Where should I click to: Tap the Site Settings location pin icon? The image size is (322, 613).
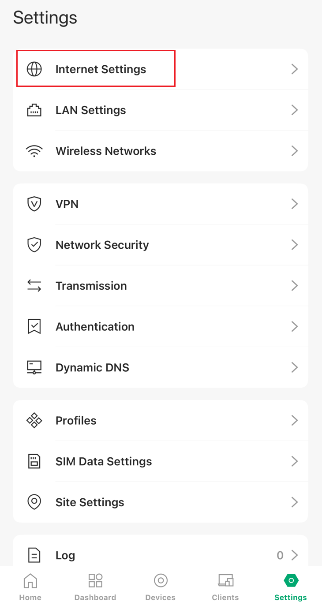click(x=34, y=502)
